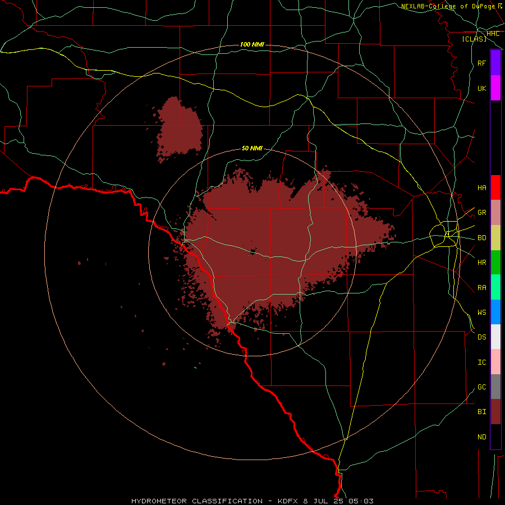The width and height of the screenshot is (505, 505).
Task: Click the magenta UK color swatch
Action: [x=495, y=88]
